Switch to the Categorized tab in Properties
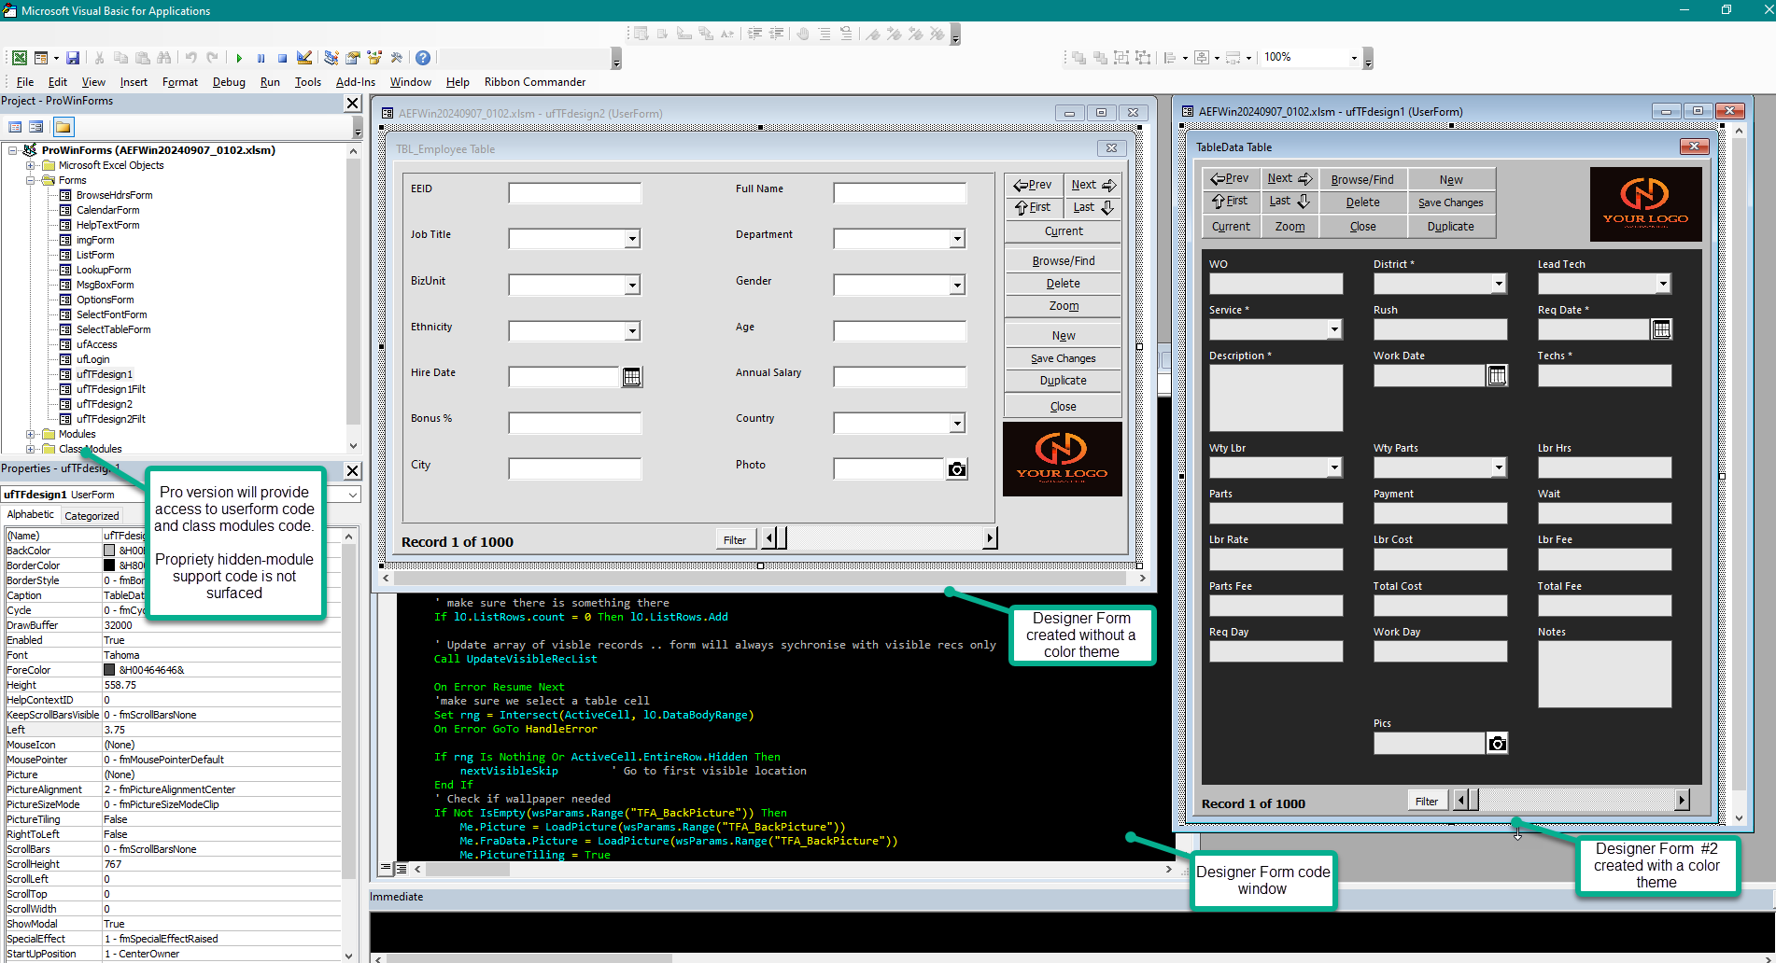Image resolution: width=1776 pixels, height=963 pixels. (92, 514)
